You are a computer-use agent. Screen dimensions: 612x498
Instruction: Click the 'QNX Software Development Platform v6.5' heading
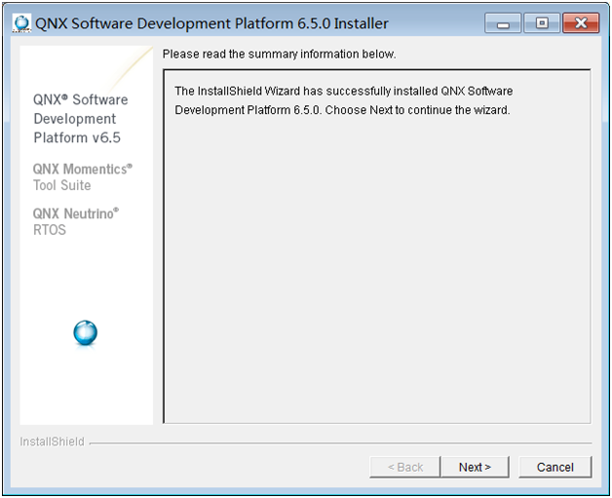[81, 119]
